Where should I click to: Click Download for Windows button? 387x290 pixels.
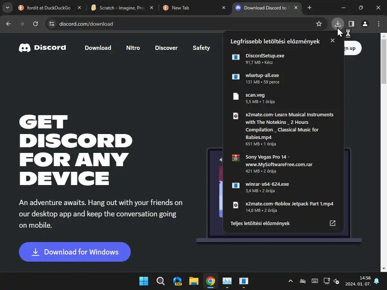(75, 252)
